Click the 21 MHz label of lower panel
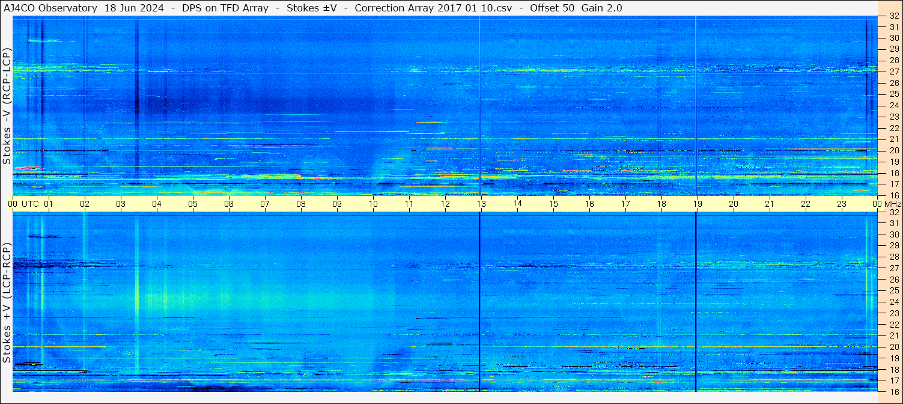 [893, 335]
